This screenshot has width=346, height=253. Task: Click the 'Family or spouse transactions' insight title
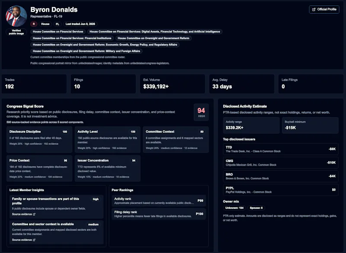pos(45,201)
